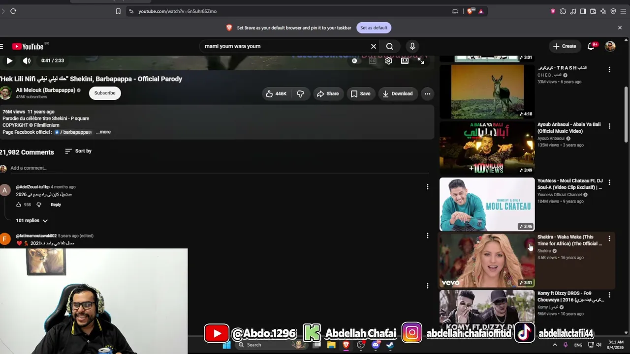Viewport: 630px width, 354px height.
Task: Open options for the @AdelZouai-tu1bp comment
Action: click(x=427, y=187)
